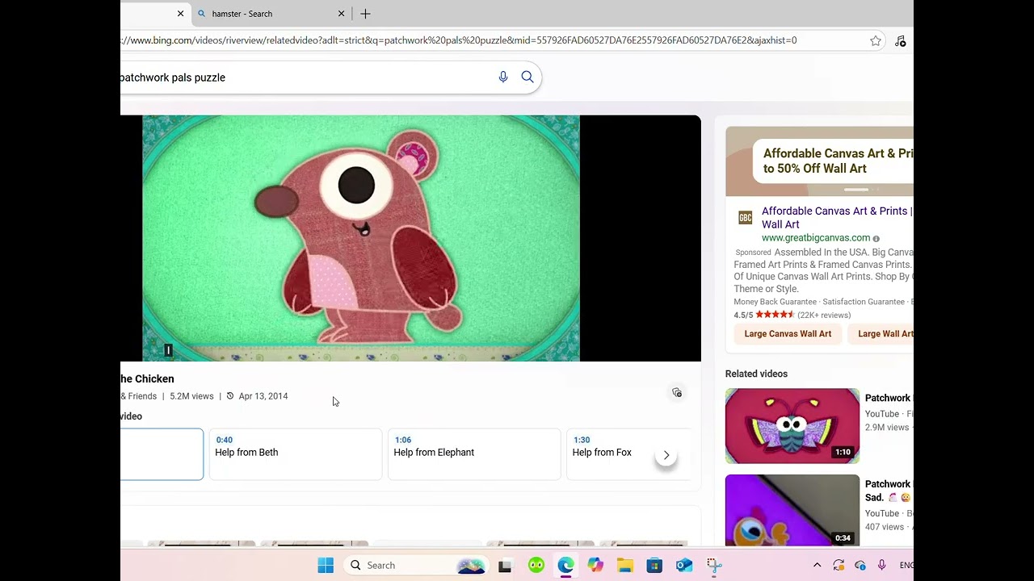The image size is (1034, 581).
Task: Click the "Apr 13, 2014" upload date
Action: point(263,396)
